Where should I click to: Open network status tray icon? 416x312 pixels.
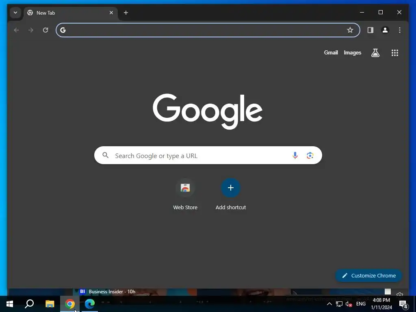click(x=339, y=304)
